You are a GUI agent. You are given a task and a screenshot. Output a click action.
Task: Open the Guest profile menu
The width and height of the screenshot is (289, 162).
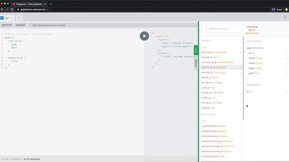point(277,9)
